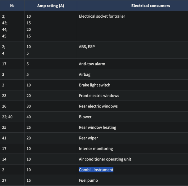This screenshot has height=186, width=188.
Task: Click amp rating 10 in Interior monitoring row
Action: click(x=29, y=148)
